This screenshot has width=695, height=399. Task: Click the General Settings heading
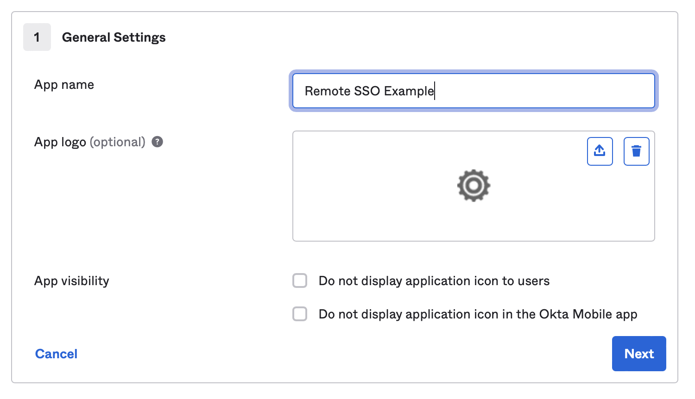[x=114, y=37]
